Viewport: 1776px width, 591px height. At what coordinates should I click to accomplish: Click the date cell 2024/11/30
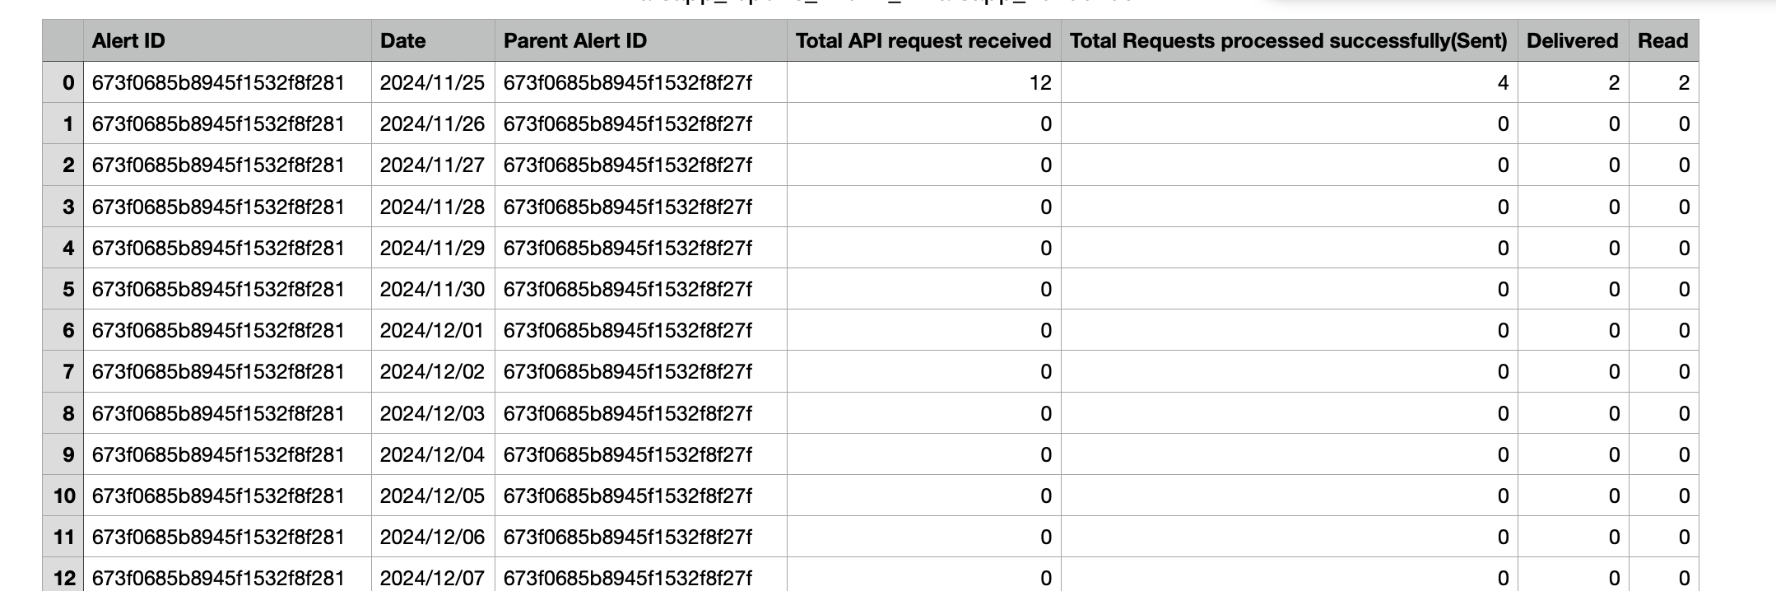(432, 290)
